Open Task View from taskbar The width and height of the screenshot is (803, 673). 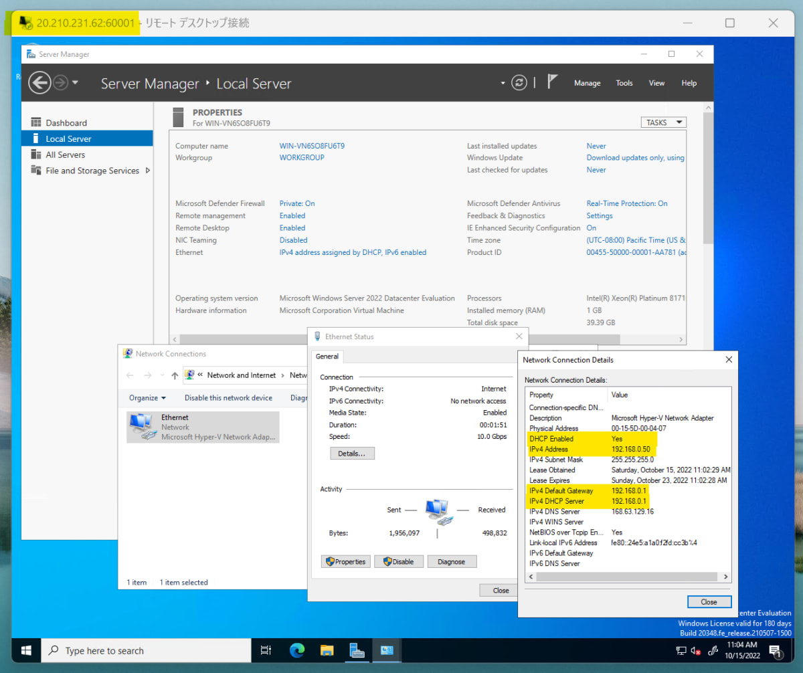tap(266, 651)
